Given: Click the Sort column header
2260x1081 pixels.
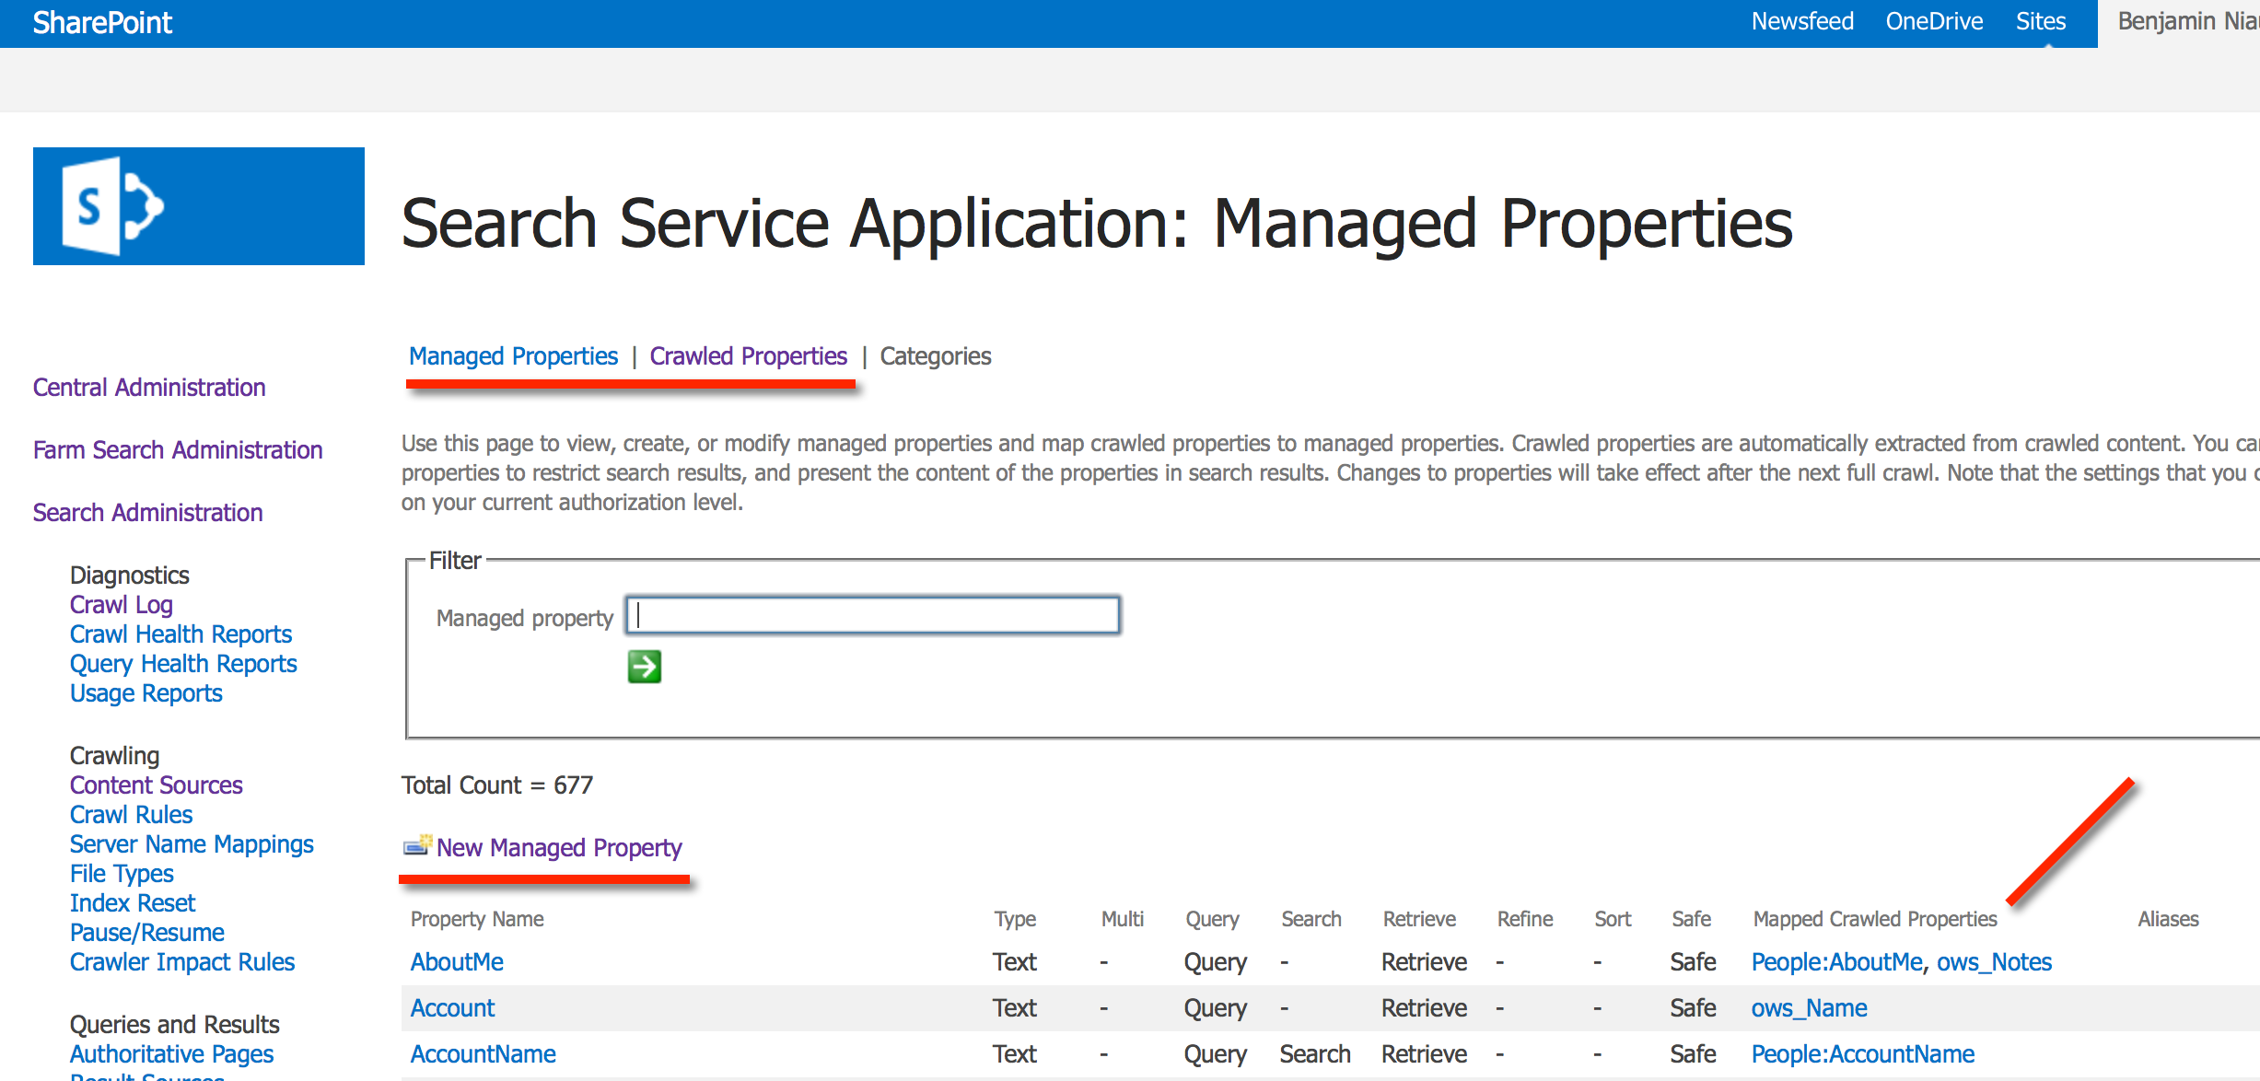Looking at the screenshot, I should (x=1613, y=919).
